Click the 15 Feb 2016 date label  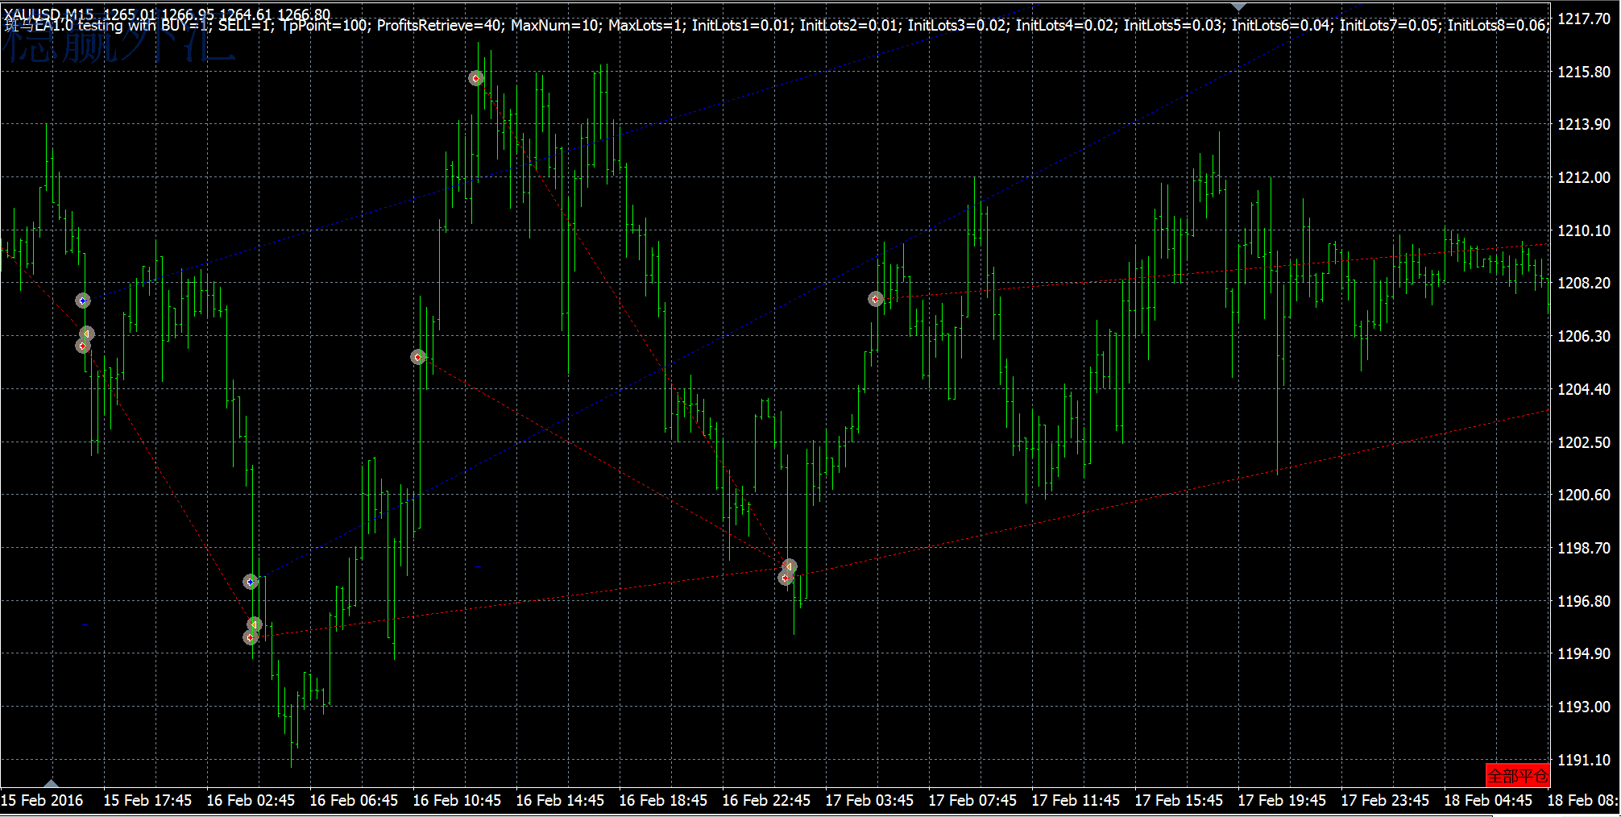pos(42,800)
